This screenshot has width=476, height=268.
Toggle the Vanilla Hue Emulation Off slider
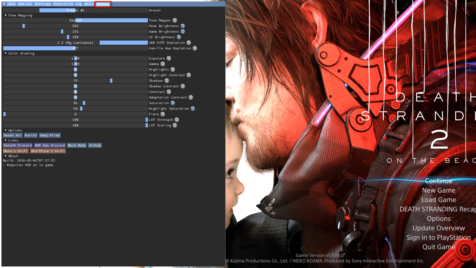76,48
